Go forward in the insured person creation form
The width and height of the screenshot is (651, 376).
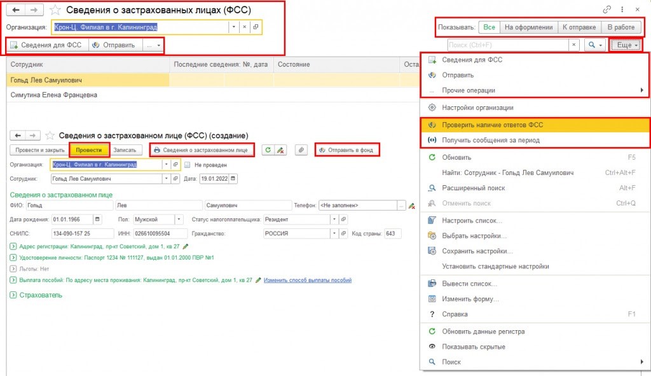point(32,136)
